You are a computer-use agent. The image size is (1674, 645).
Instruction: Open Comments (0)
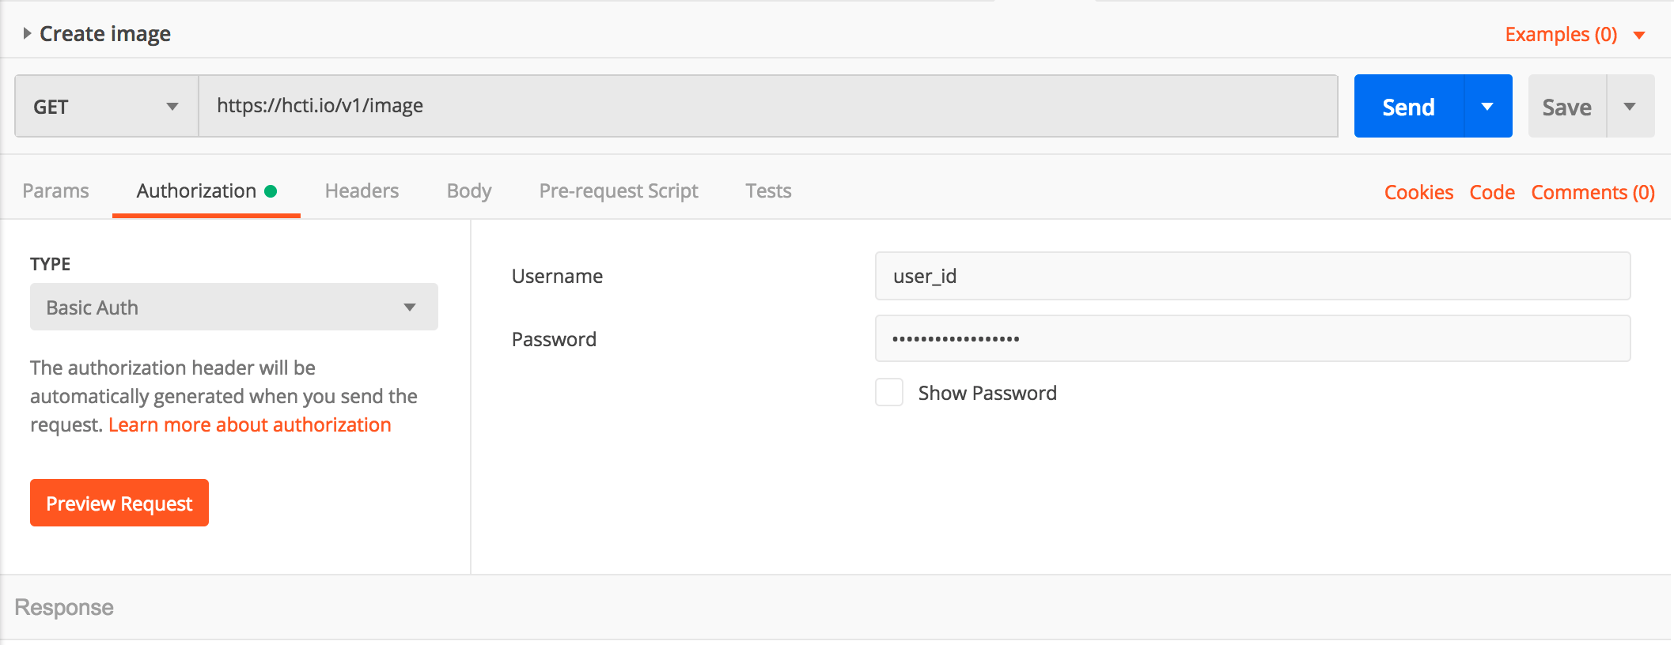1593,192
